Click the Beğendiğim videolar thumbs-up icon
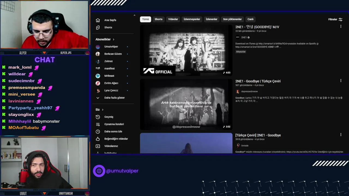 click(98, 139)
